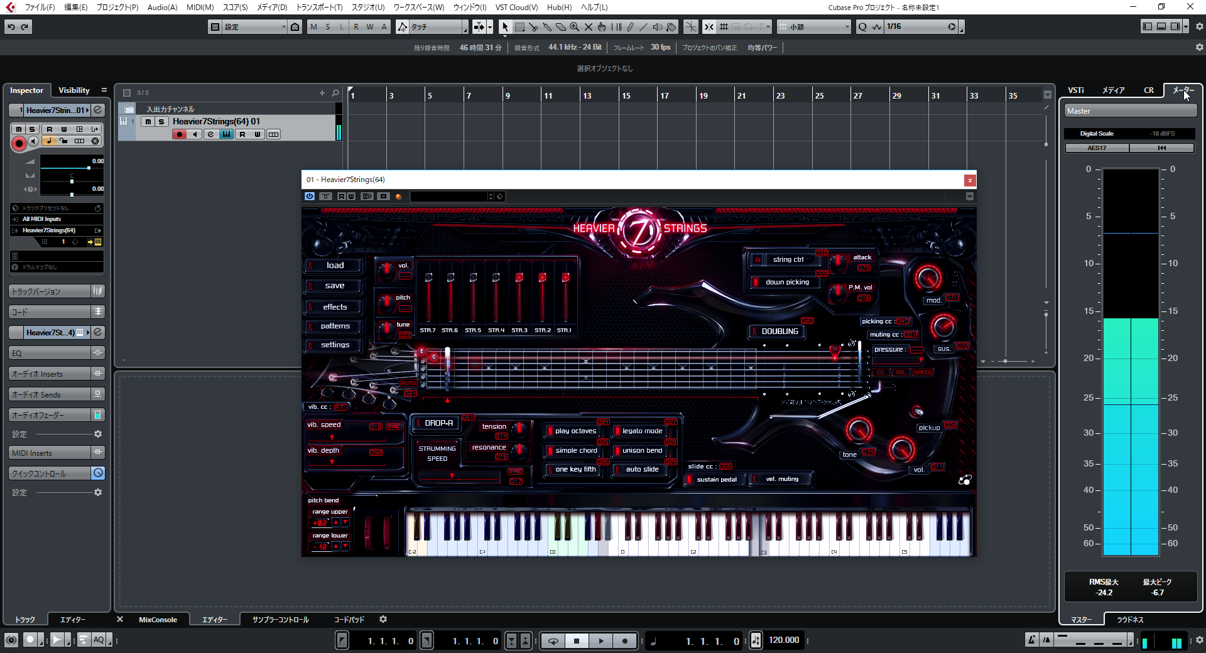Click the Play button in transport
This screenshot has width=1206, height=653.
point(601,641)
